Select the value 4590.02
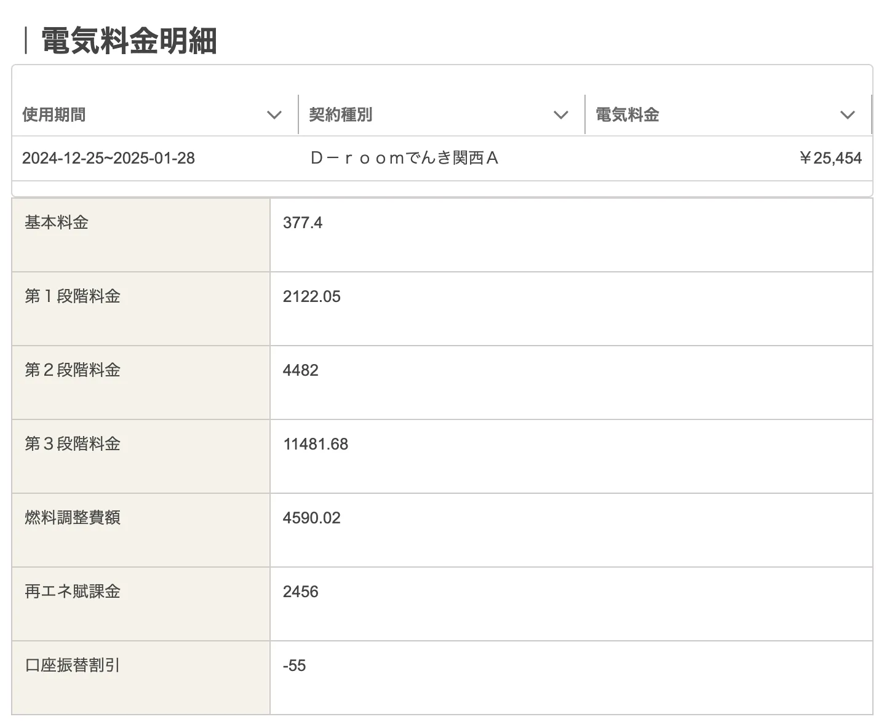876x722 pixels. tap(312, 518)
